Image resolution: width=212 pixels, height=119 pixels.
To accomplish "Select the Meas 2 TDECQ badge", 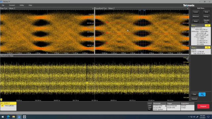I will click(201, 50).
